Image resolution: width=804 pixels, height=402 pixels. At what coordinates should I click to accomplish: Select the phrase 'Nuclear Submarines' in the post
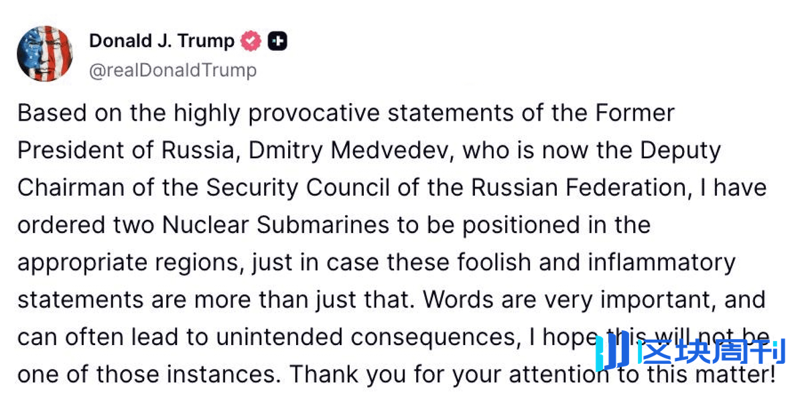pos(275,224)
